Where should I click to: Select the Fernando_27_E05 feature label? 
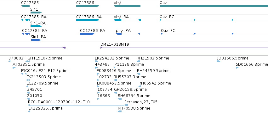(x=141, y=102)
